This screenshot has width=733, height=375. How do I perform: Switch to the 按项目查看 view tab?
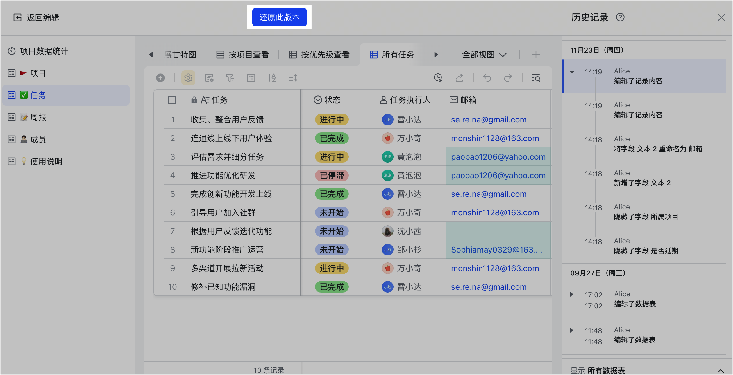click(243, 55)
